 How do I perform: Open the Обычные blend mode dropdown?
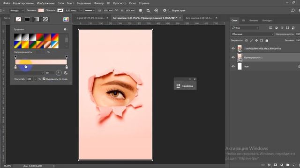tap(252, 34)
